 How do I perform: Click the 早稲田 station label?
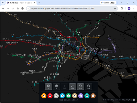50,37
